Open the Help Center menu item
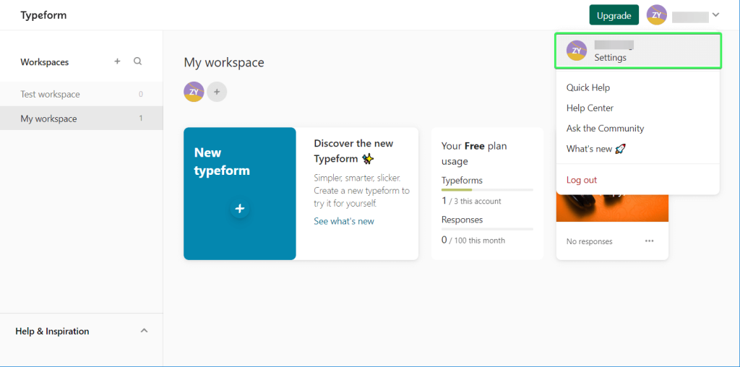The height and width of the screenshot is (367, 740). click(590, 108)
